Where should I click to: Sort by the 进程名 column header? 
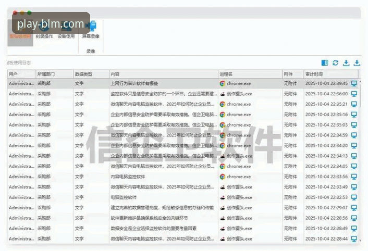tap(250, 74)
